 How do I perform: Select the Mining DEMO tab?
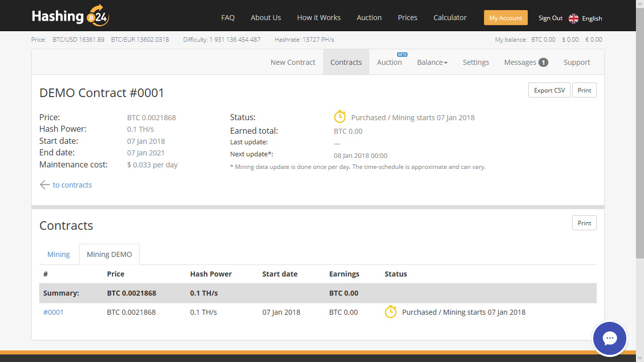[109, 254]
